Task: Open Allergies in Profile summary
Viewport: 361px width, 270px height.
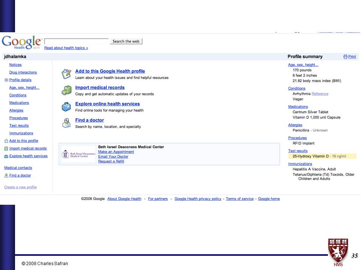Action: 295,125
